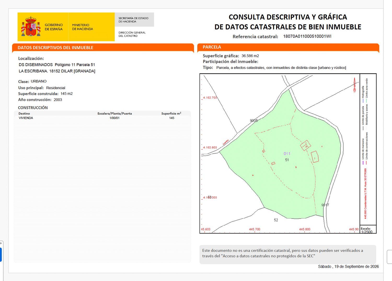Click adjacent parcel label 9005
The image size is (392, 281).
(254, 120)
